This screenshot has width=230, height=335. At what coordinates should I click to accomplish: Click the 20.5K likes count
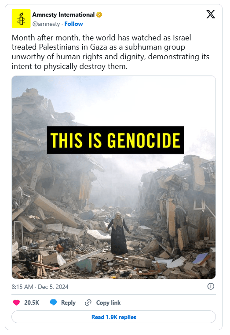coord(32,303)
